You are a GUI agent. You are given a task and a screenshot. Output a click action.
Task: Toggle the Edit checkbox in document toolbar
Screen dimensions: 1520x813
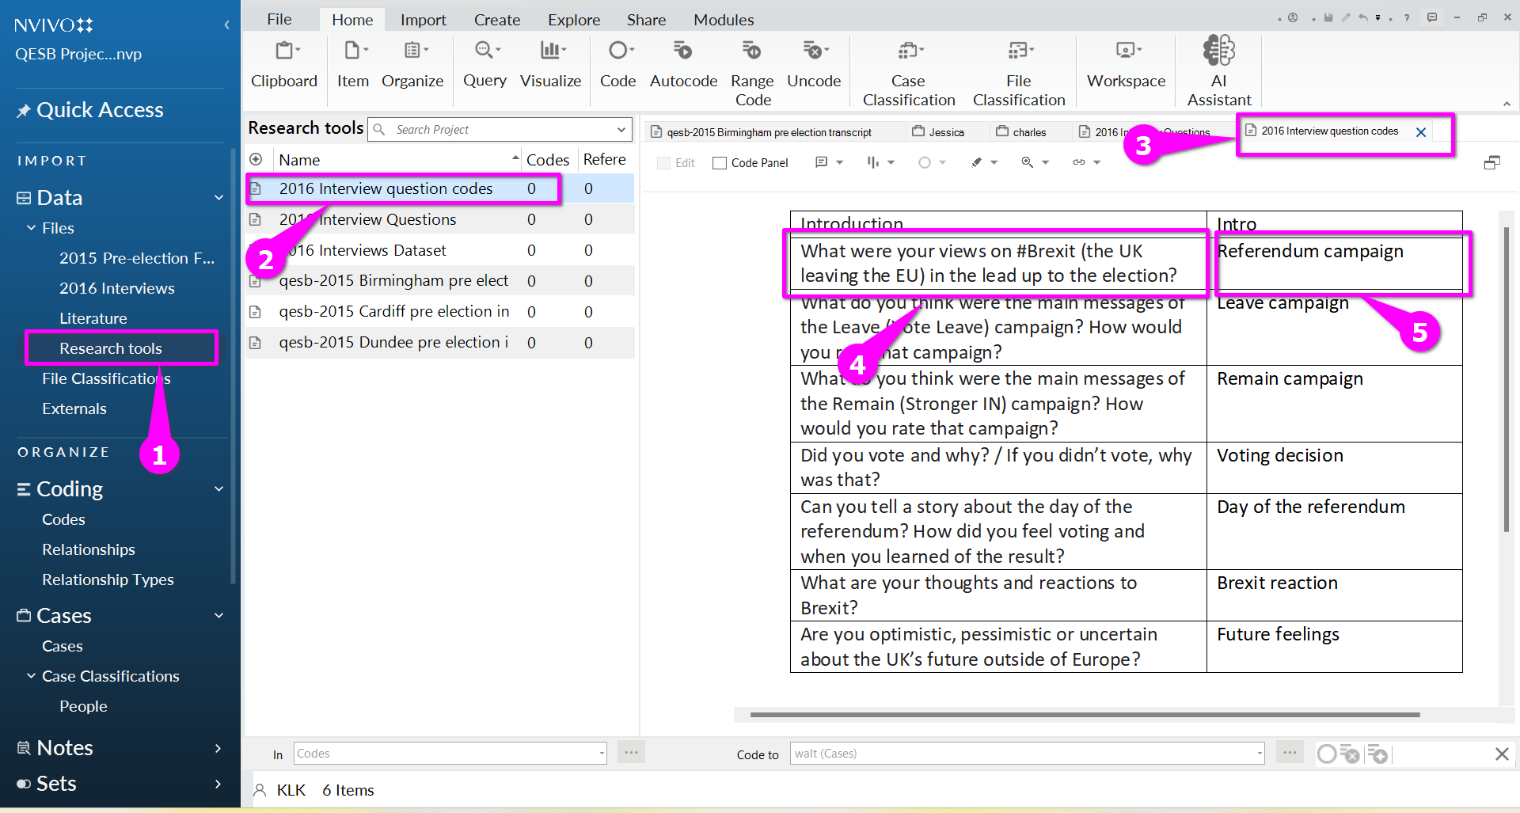click(663, 163)
